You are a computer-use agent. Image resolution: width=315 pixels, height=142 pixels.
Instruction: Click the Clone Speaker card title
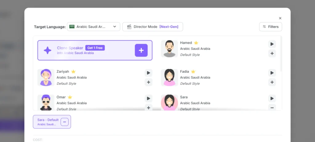pyautogui.click(x=70, y=48)
